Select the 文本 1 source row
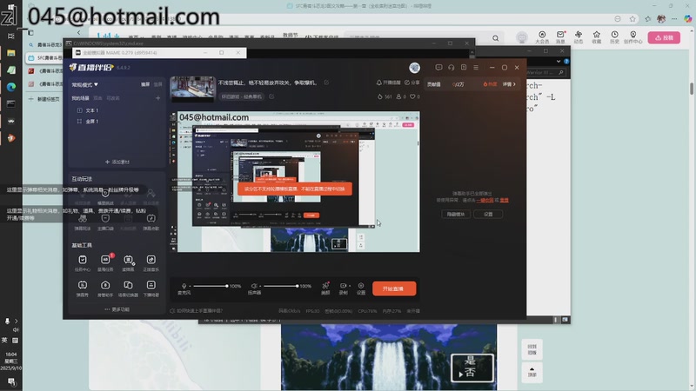696x391 pixels. (117, 110)
